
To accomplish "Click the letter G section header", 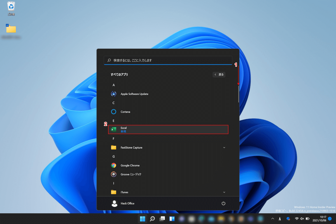I will point(114,157).
